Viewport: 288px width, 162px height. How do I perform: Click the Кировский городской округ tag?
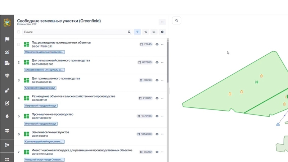pyautogui.click(x=40, y=88)
